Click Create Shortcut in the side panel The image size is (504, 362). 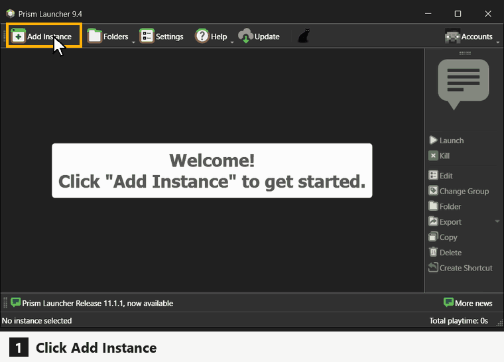pyautogui.click(x=460, y=268)
